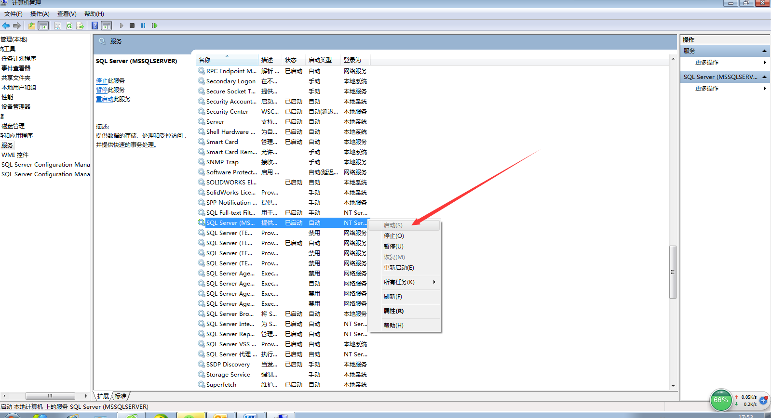Click the 停止 service link
This screenshot has width=771, height=418.
(x=102, y=81)
